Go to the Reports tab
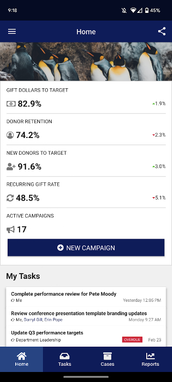This screenshot has height=382, width=172. 150,360
